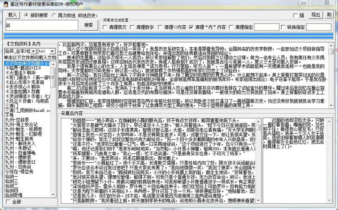Click file list scrollbar up arrow
This screenshot has width=338, height=210.
coord(53,64)
